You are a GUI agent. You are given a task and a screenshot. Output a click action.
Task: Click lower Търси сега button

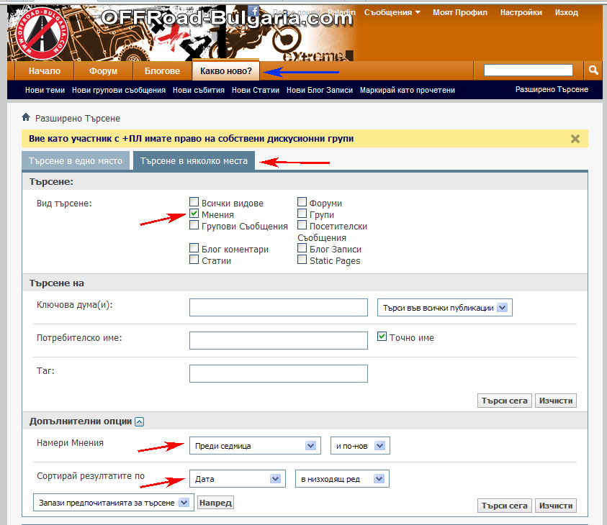pos(505,506)
